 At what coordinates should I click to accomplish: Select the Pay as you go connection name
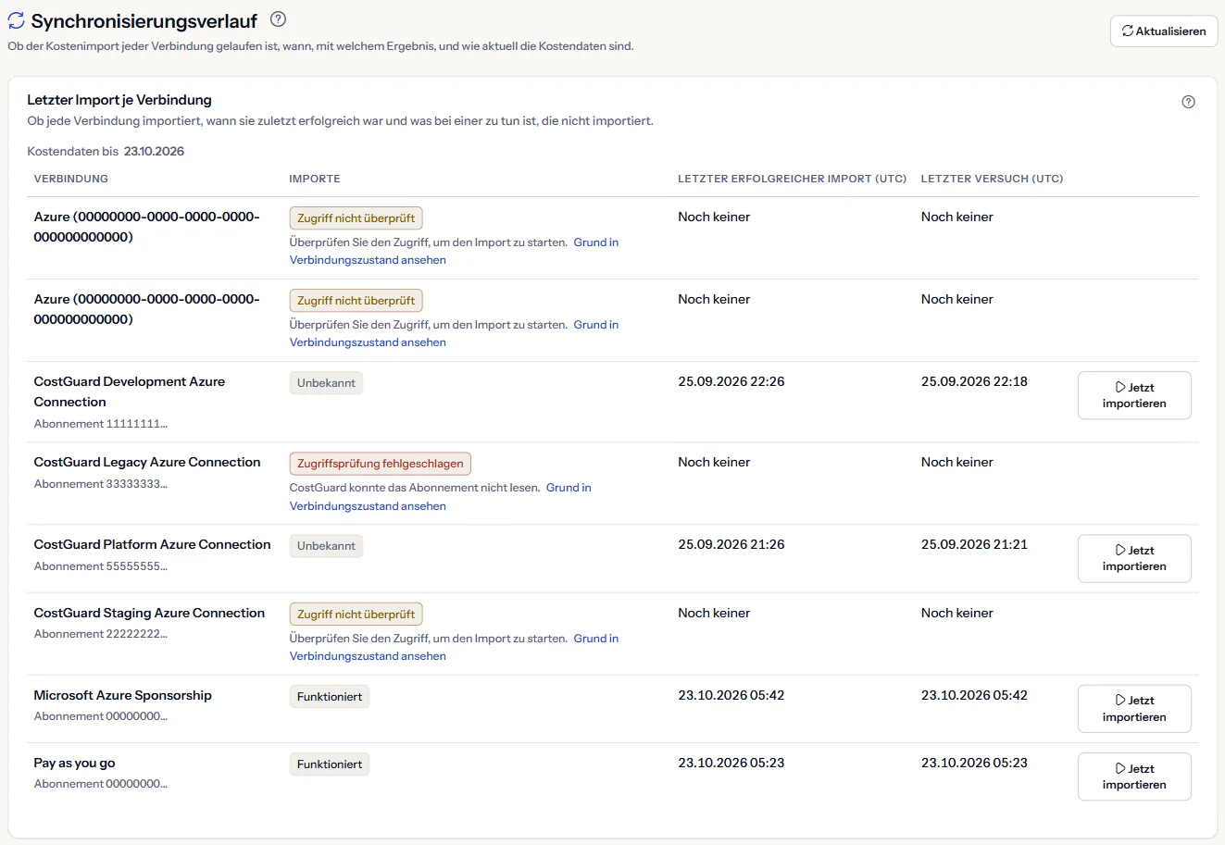(x=75, y=763)
